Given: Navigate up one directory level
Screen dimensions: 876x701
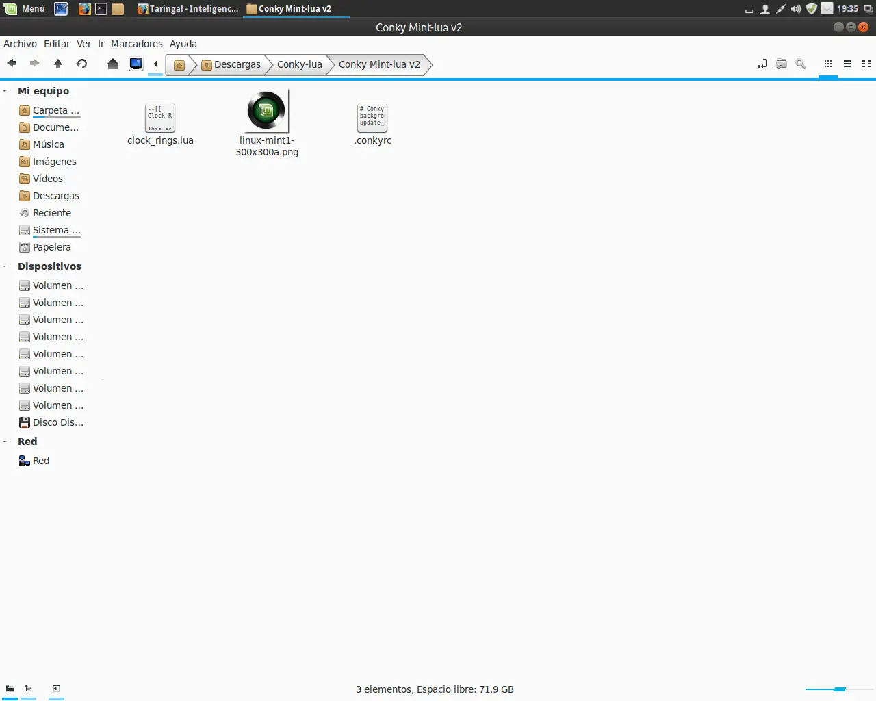Looking at the screenshot, I should tap(58, 64).
